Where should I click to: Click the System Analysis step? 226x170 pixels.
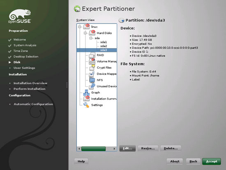click(25, 45)
